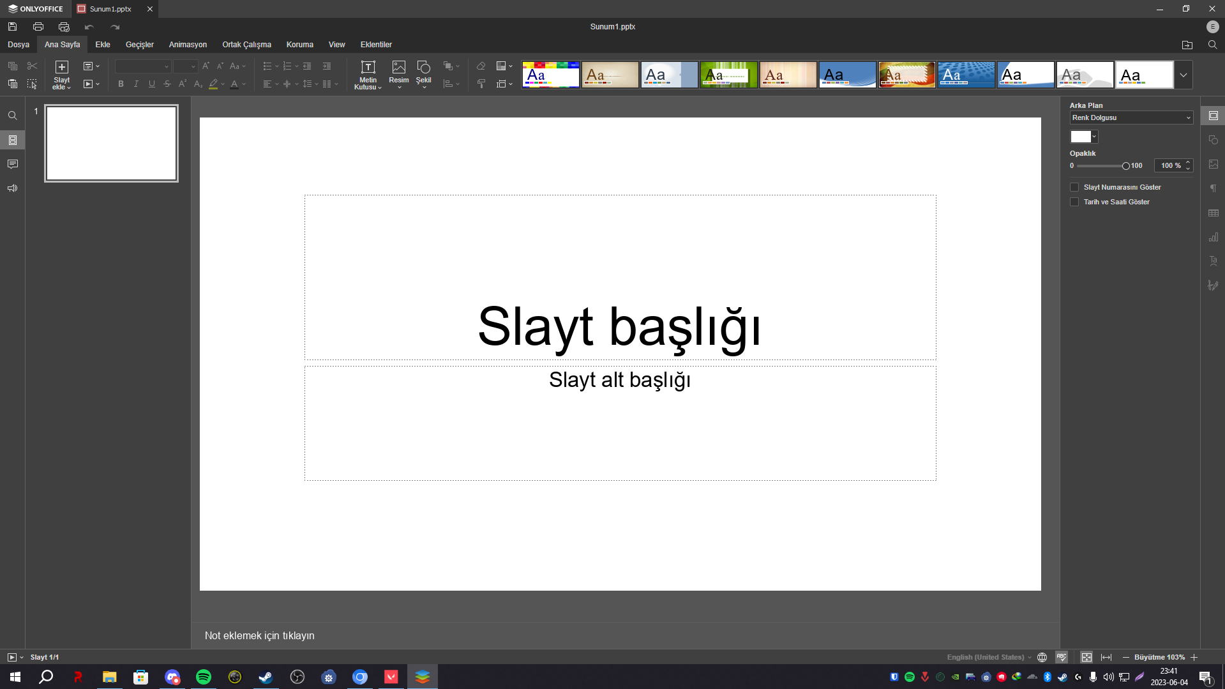Click the fit to slide icon in status bar
The image size is (1225, 689).
coord(1086,657)
